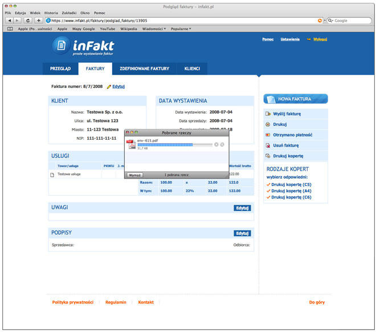The width and height of the screenshot is (376, 332).
Task: Open the Popularne bookmarks dropdown
Action: coord(181,29)
